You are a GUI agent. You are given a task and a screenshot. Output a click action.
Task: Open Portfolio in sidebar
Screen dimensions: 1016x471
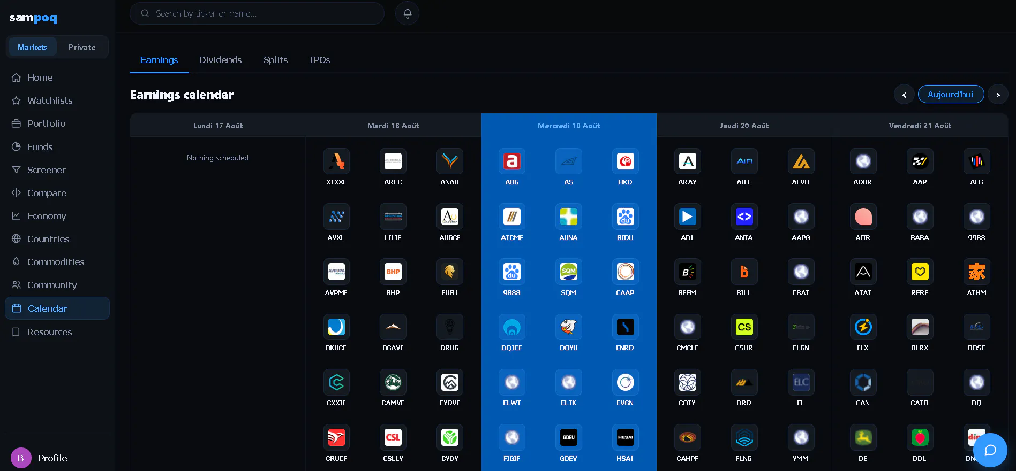pyautogui.click(x=57, y=123)
